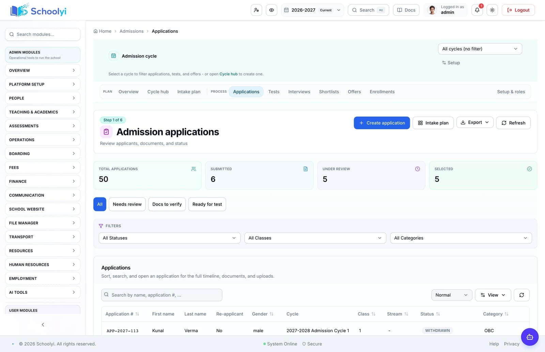
Task: Sort by the Application # column arrows
Action: (x=137, y=314)
